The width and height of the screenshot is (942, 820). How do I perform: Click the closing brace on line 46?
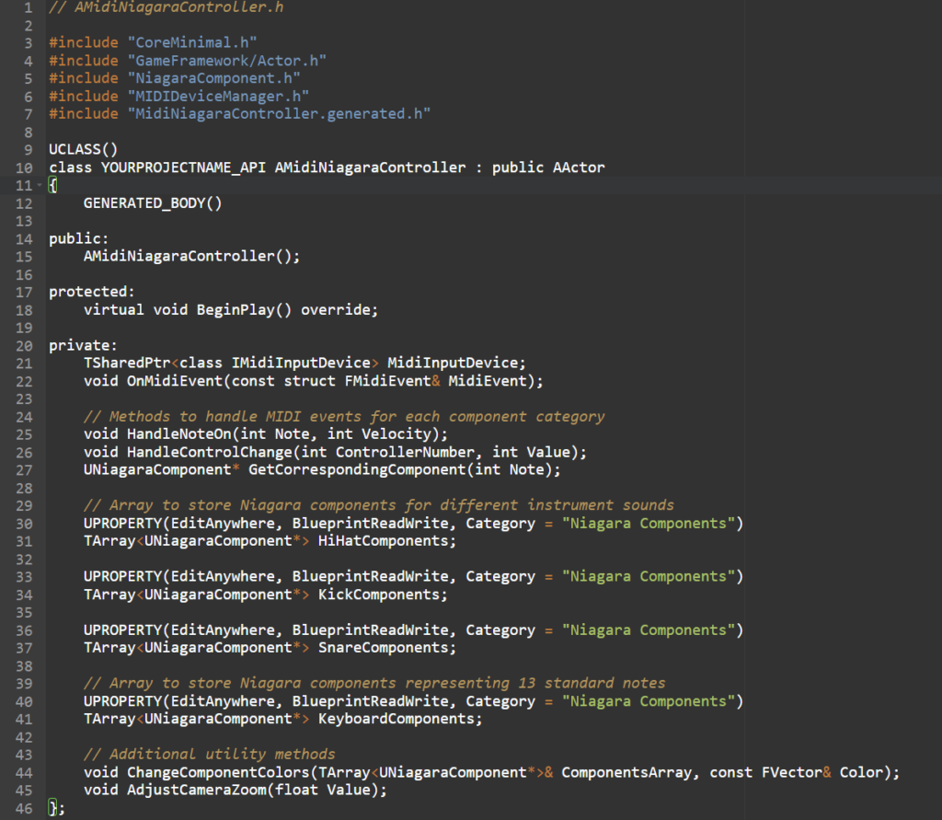tap(52, 807)
